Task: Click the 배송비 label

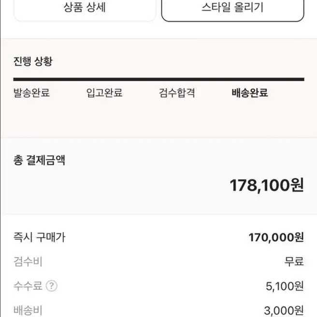Action: tap(28, 311)
